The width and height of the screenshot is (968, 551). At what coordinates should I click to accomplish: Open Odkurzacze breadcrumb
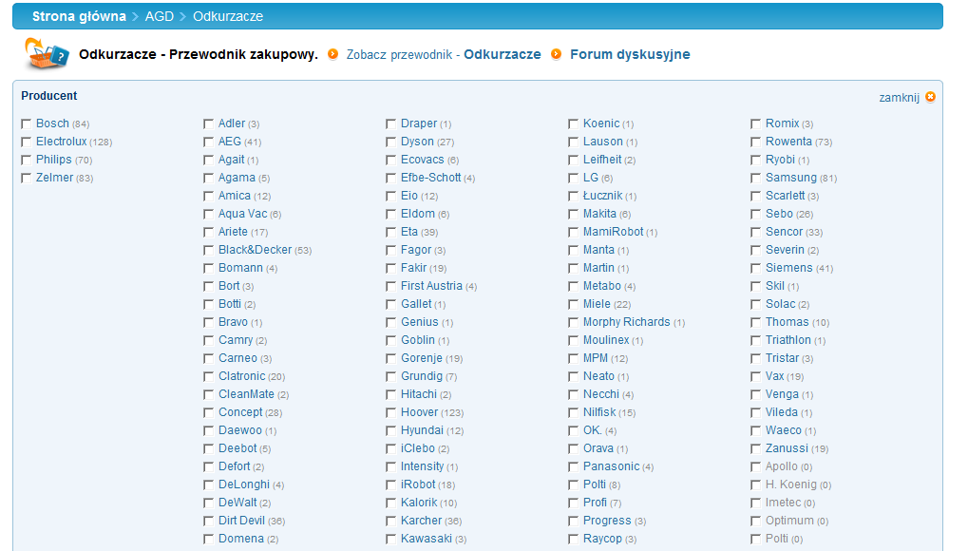(x=228, y=16)
